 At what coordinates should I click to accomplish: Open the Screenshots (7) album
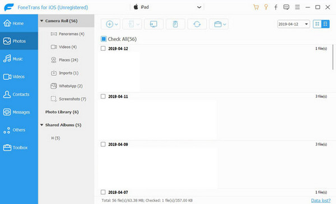[68, 99]
